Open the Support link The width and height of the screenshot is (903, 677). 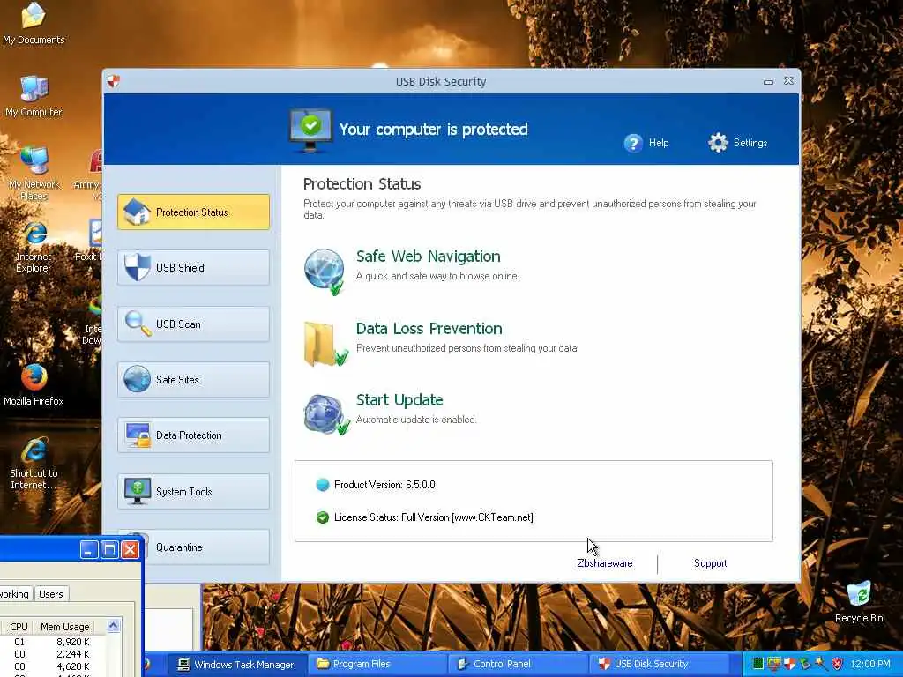710,563
